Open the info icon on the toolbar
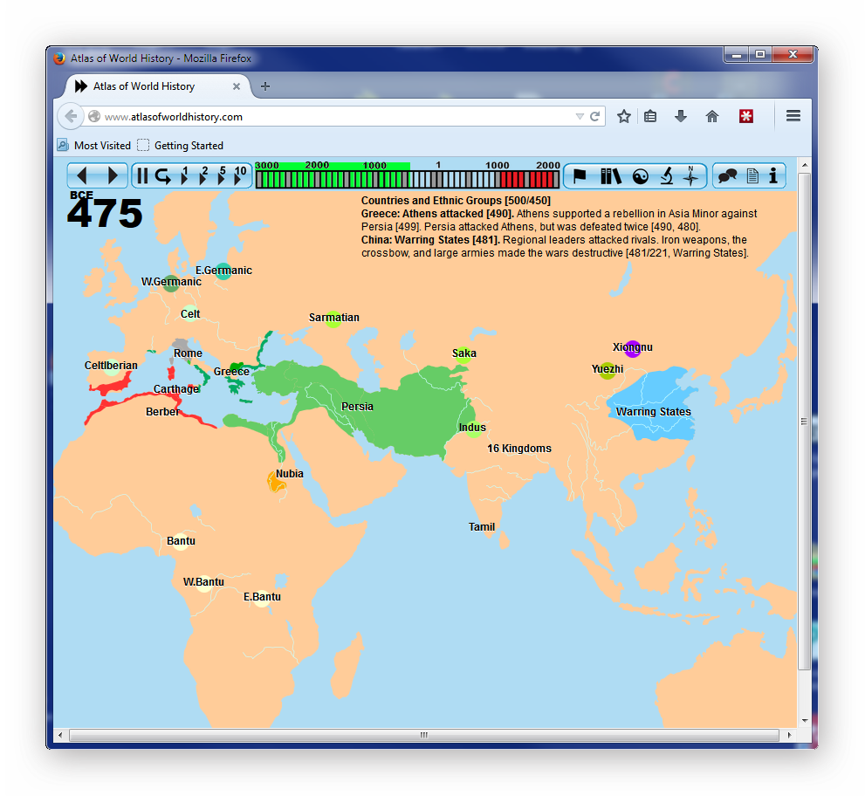 (773, 175)
